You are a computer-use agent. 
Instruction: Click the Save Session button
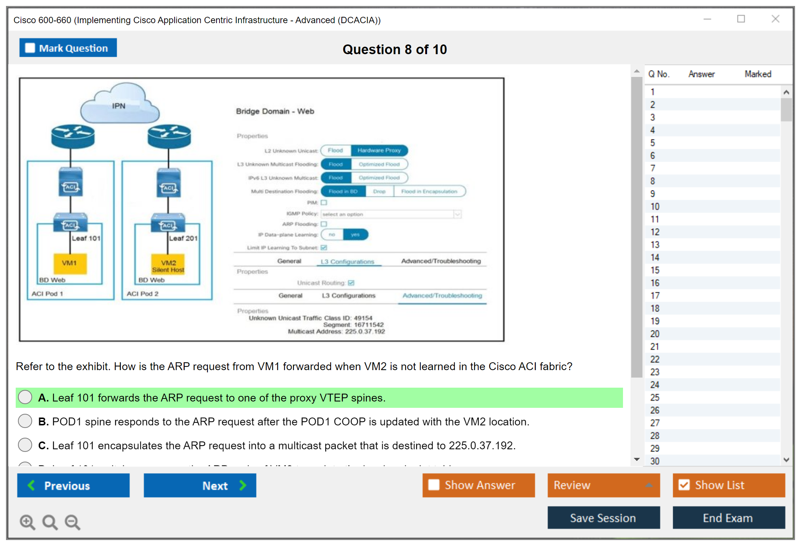(x=603, y=518)
